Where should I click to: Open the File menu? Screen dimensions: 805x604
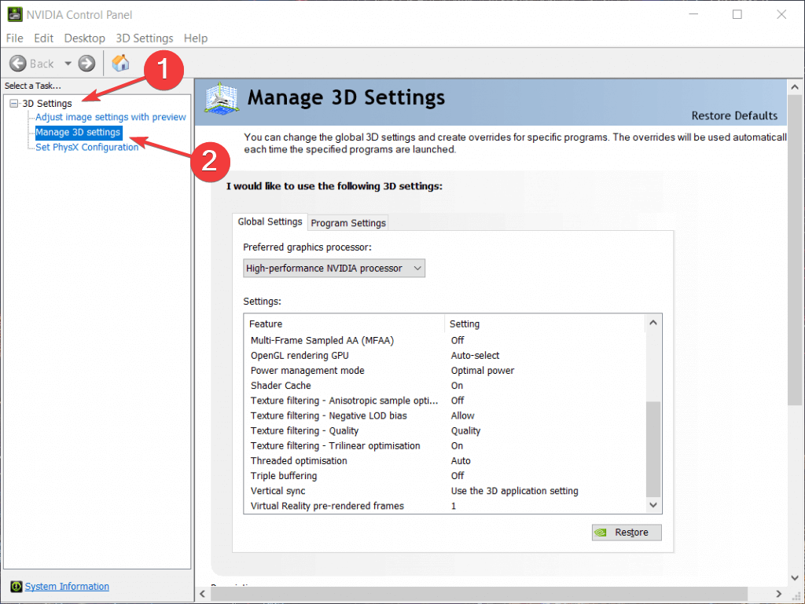[x=14, y=38]
